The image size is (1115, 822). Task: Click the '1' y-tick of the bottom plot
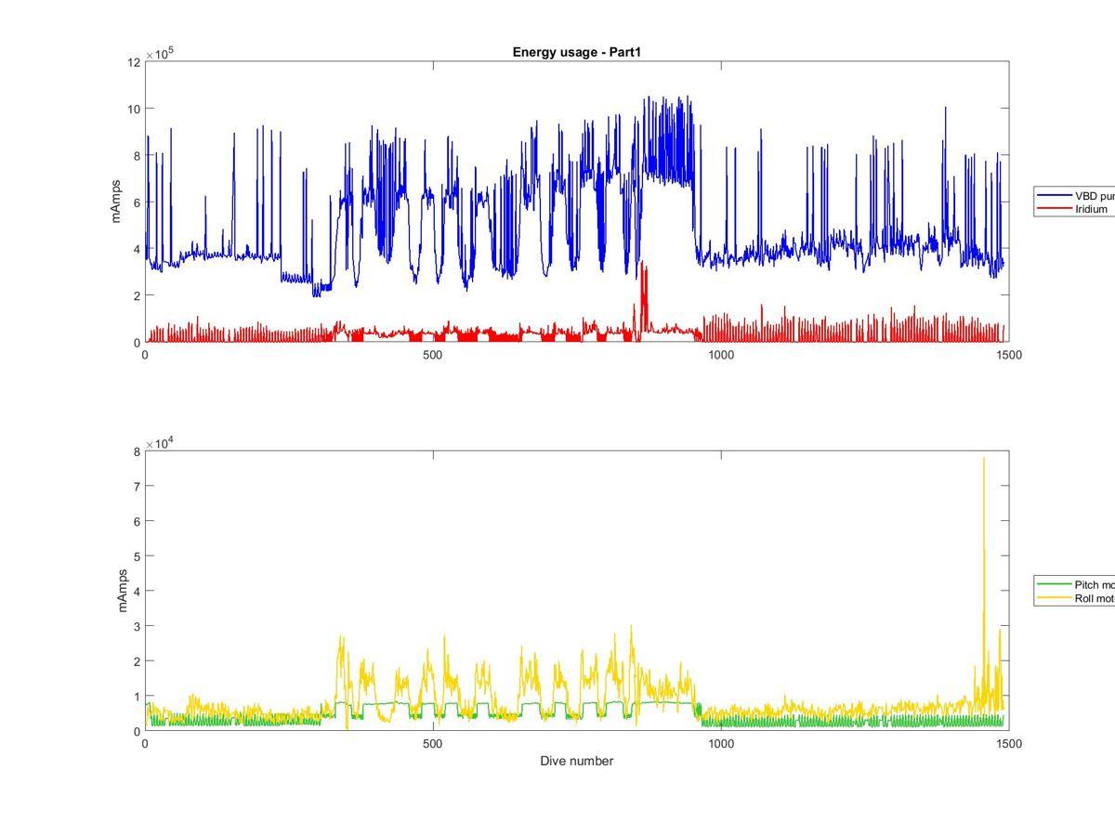click(x=137, y=697)
